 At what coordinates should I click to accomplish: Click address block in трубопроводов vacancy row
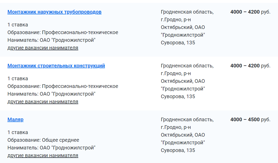coord(187,27)
